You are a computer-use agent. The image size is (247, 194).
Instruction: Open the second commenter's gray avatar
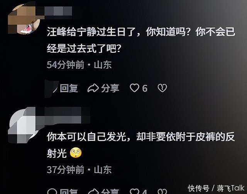(x=23, y=125)
